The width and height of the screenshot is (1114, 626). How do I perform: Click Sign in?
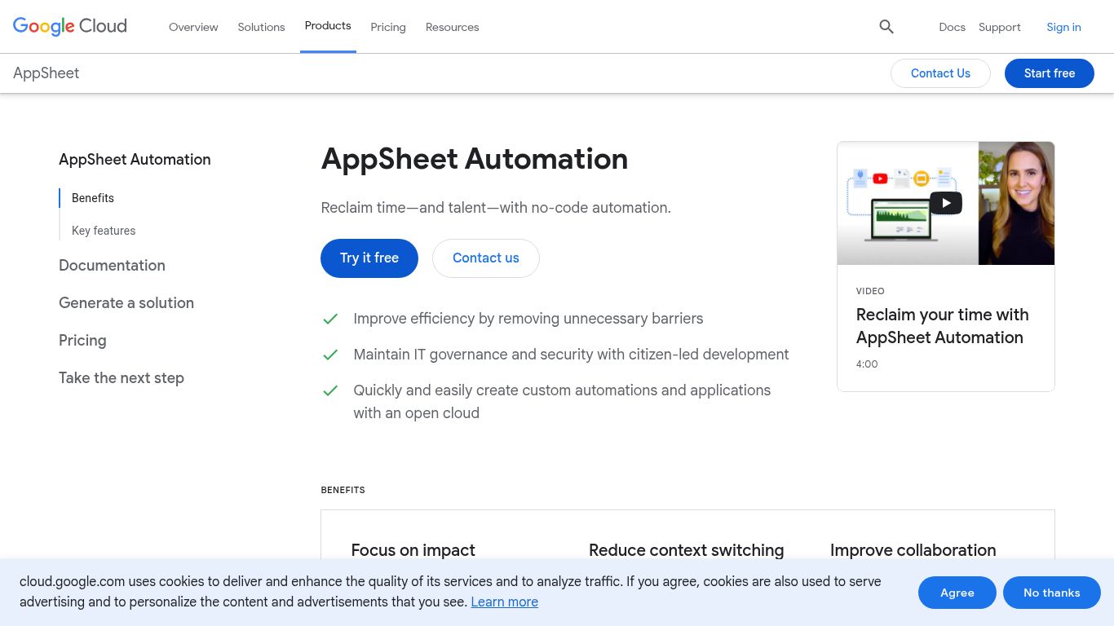tap(1063, 27)
